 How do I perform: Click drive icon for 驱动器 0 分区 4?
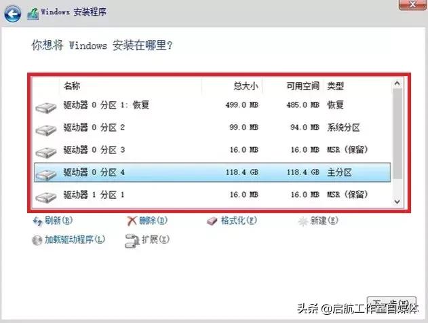(x=46, y=175)
